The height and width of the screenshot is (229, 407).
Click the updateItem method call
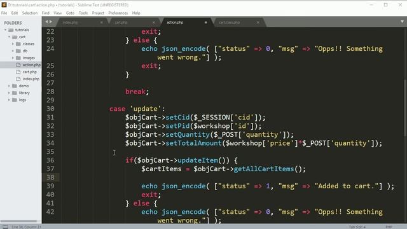198,160
